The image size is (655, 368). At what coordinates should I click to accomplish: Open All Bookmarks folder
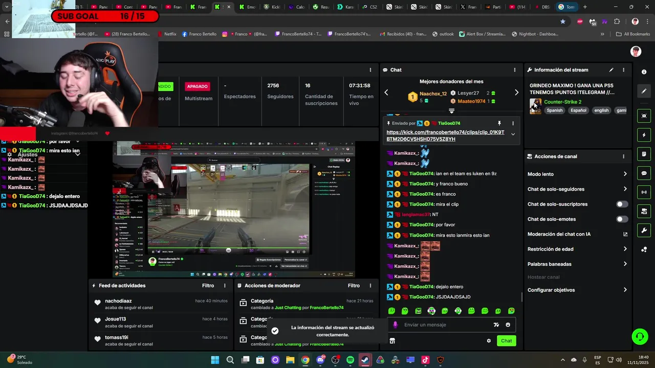coord(633,34)
